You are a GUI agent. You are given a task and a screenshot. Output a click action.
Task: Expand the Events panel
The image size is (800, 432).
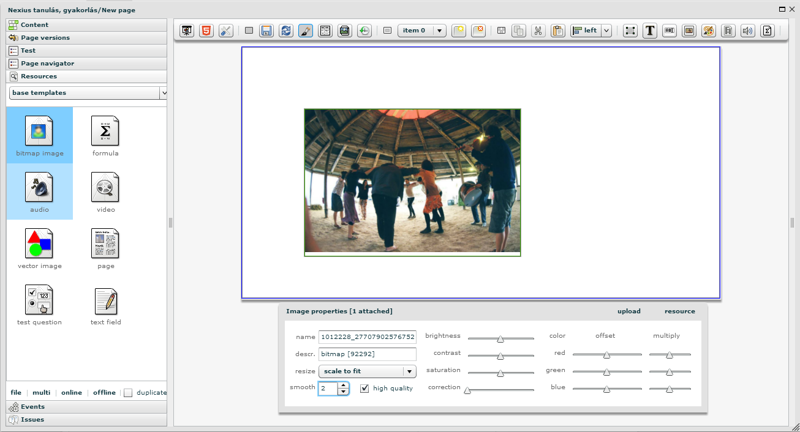[32, 407]
